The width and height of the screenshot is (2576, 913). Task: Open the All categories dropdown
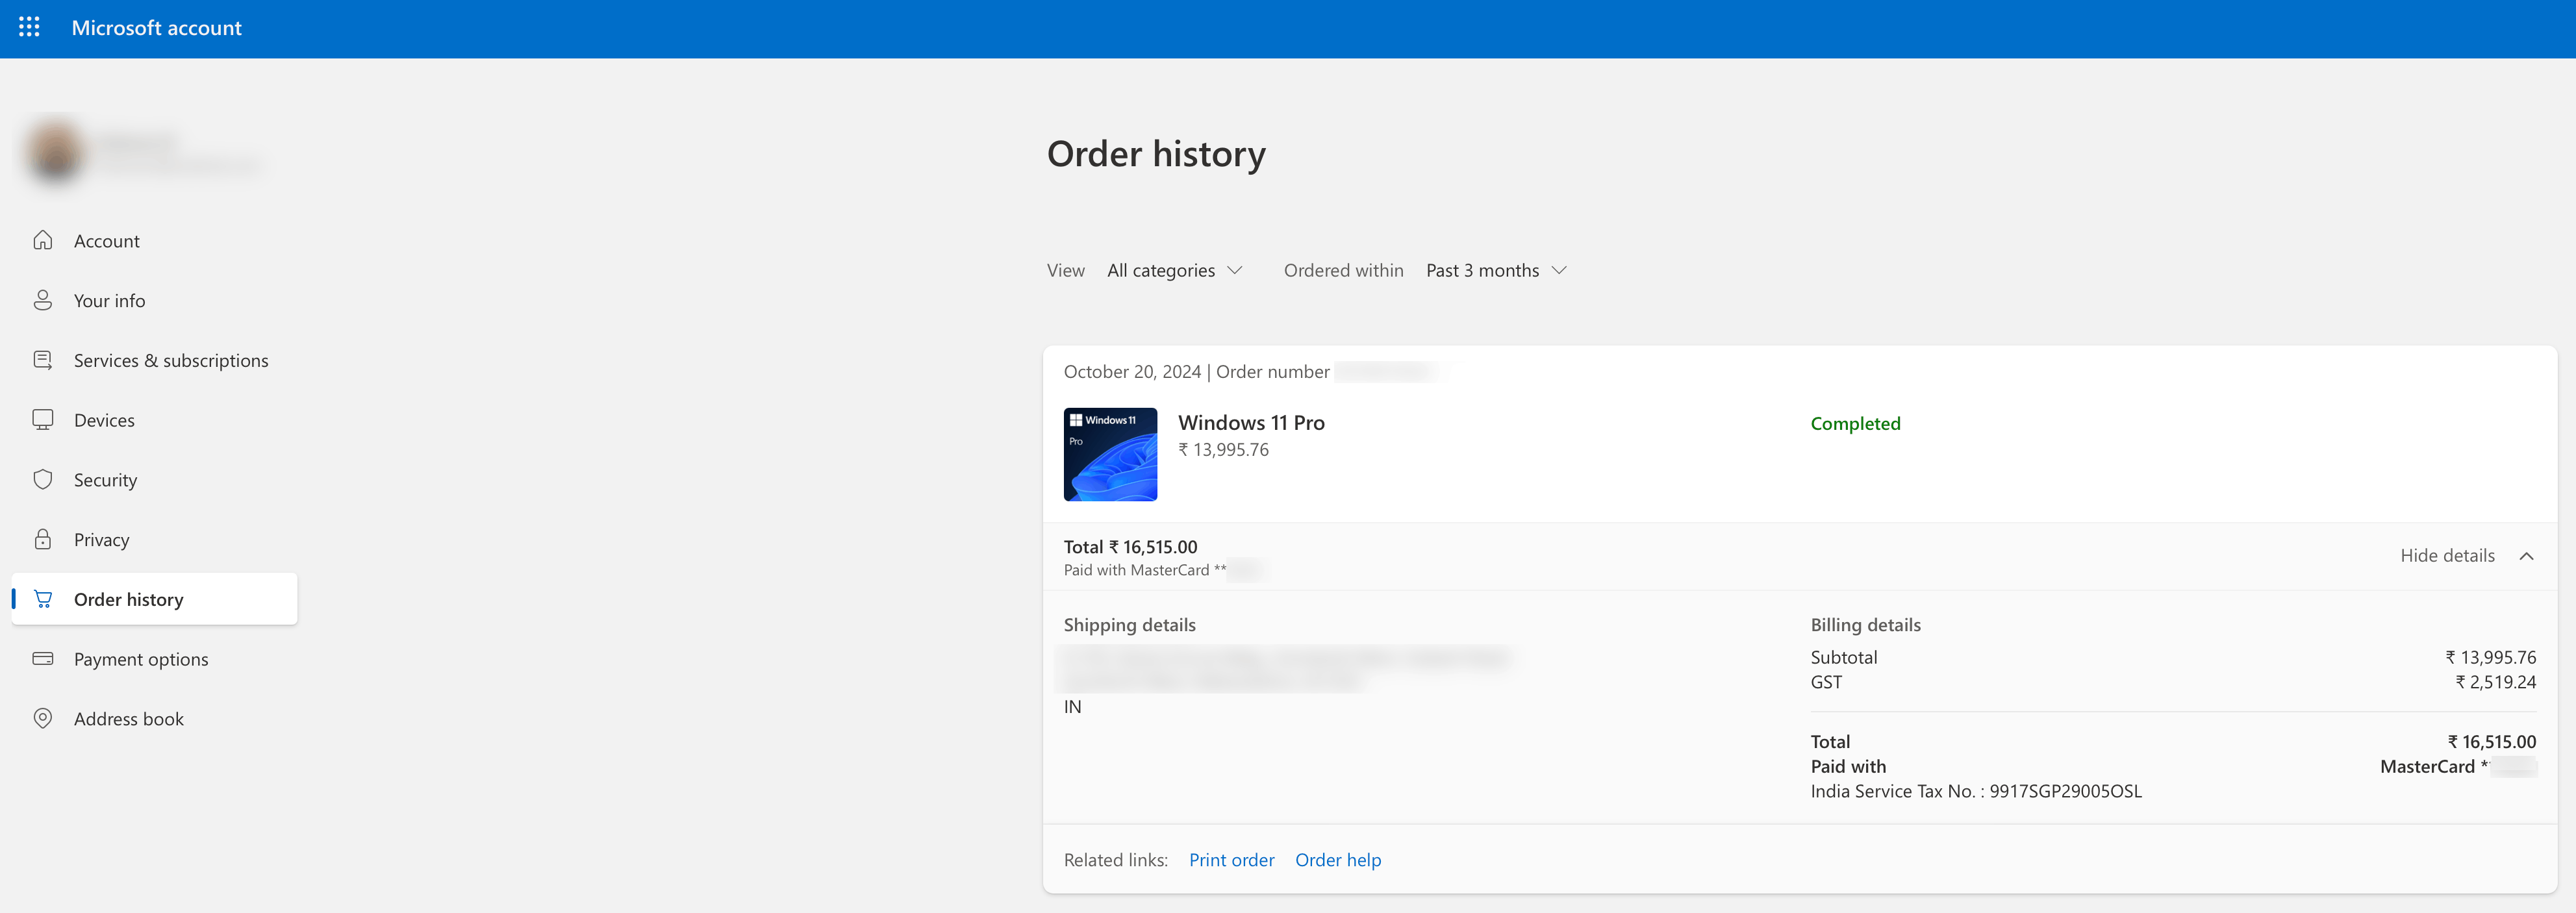[x=1174, y=270]
